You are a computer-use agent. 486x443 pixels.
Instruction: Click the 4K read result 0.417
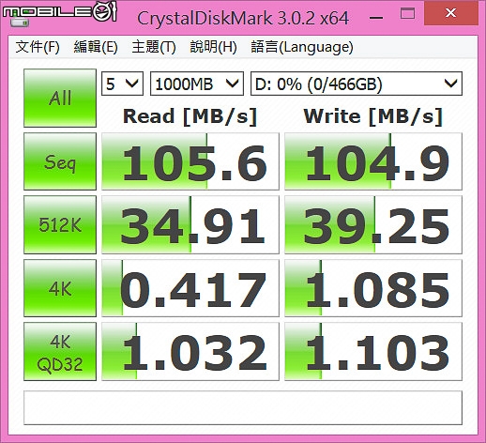[190, 288]
